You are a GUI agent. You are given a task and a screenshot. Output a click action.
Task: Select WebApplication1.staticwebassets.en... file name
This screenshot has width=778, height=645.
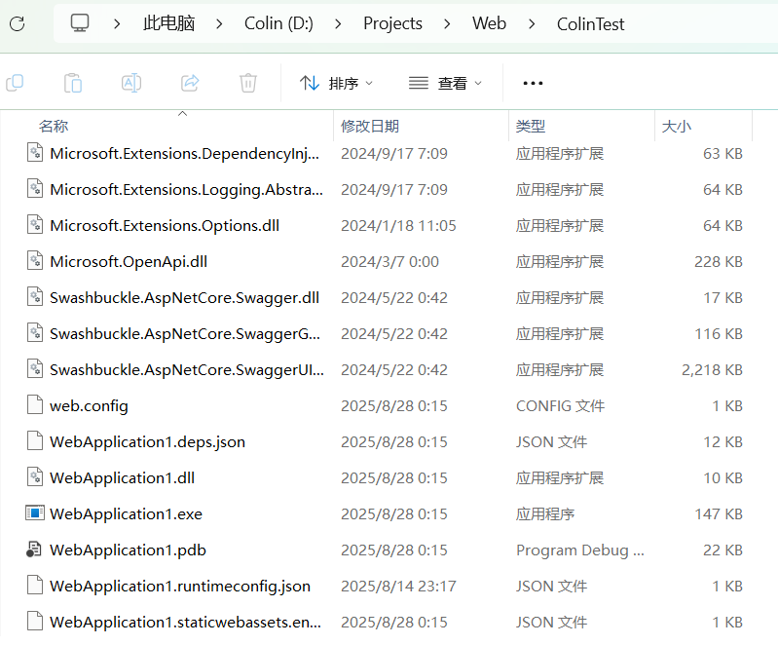[186, 623]
